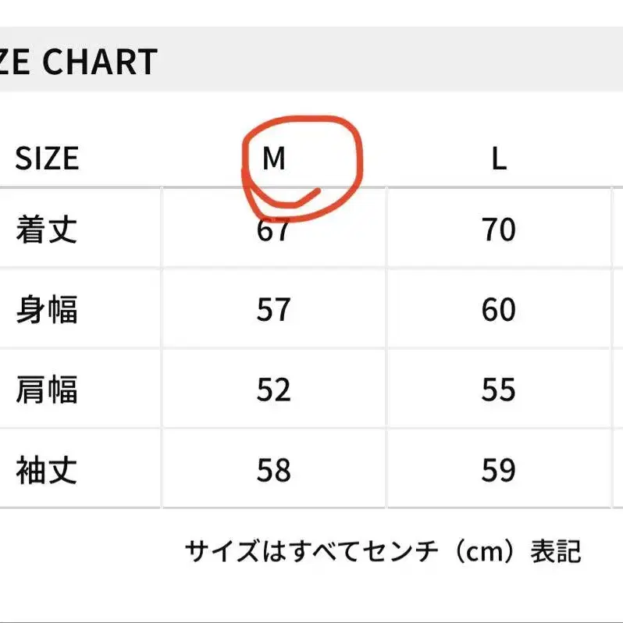623x623 pixels.
Task: Select the 60 body width value
Action: (499, 310)
